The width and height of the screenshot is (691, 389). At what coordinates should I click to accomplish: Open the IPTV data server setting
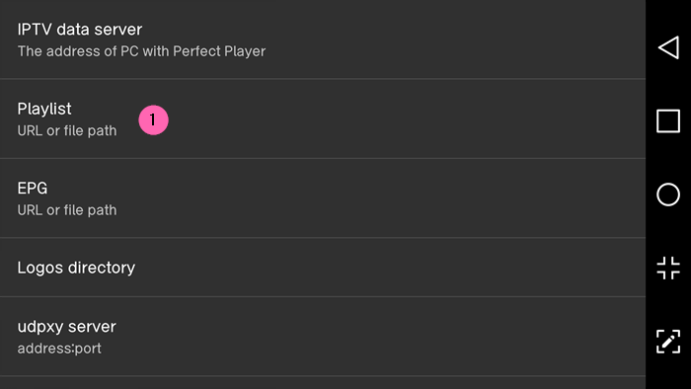pos(323,39)
